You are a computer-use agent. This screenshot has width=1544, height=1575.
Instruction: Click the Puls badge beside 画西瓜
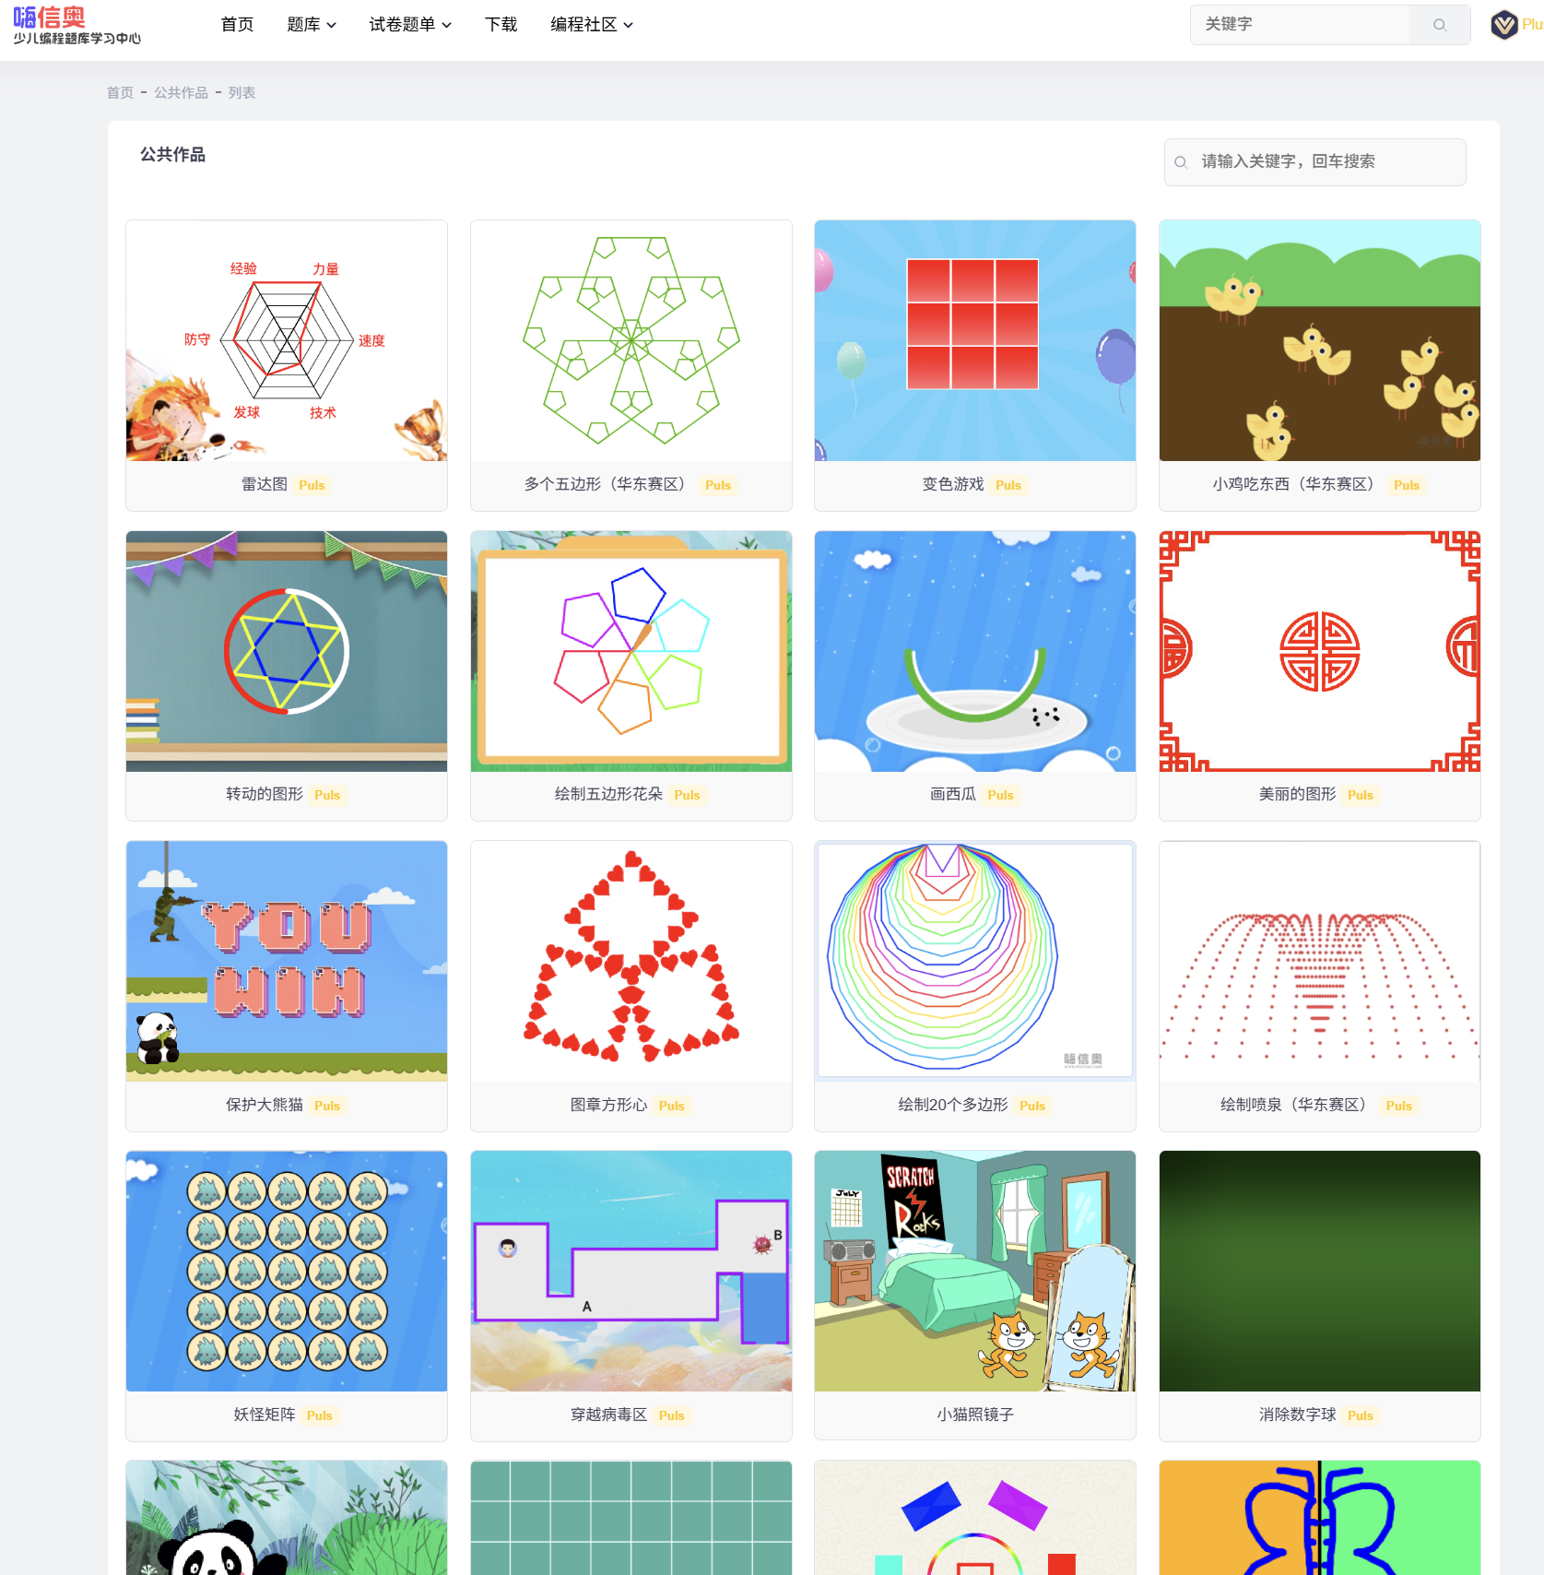[1000, 795]
